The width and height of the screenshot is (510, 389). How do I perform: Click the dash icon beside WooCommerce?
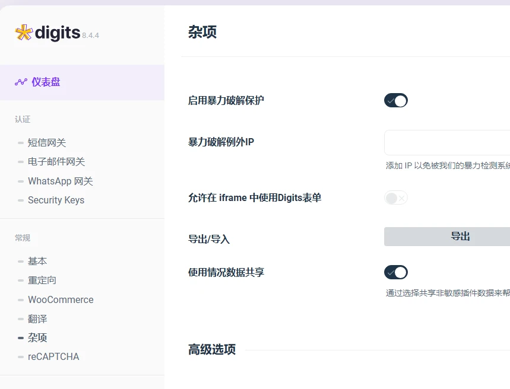[20, 299]
